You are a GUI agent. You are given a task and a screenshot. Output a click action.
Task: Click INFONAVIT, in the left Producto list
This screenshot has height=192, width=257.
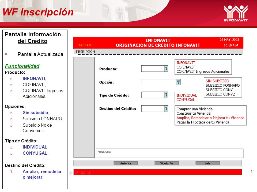pyautogui.click(x=35, y=78)
